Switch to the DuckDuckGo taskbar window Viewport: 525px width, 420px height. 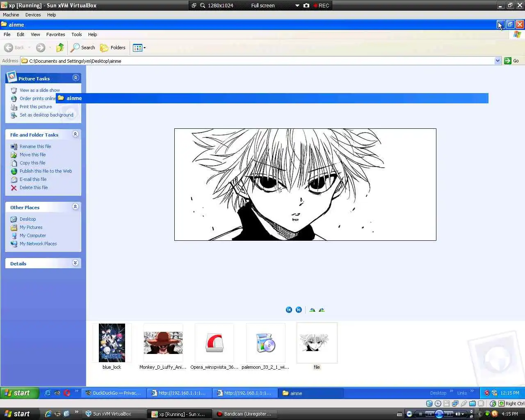tap(114, 393)
